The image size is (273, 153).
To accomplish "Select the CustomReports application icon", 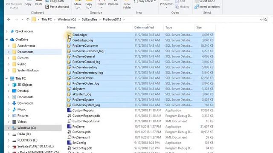I will coord(69,110).
